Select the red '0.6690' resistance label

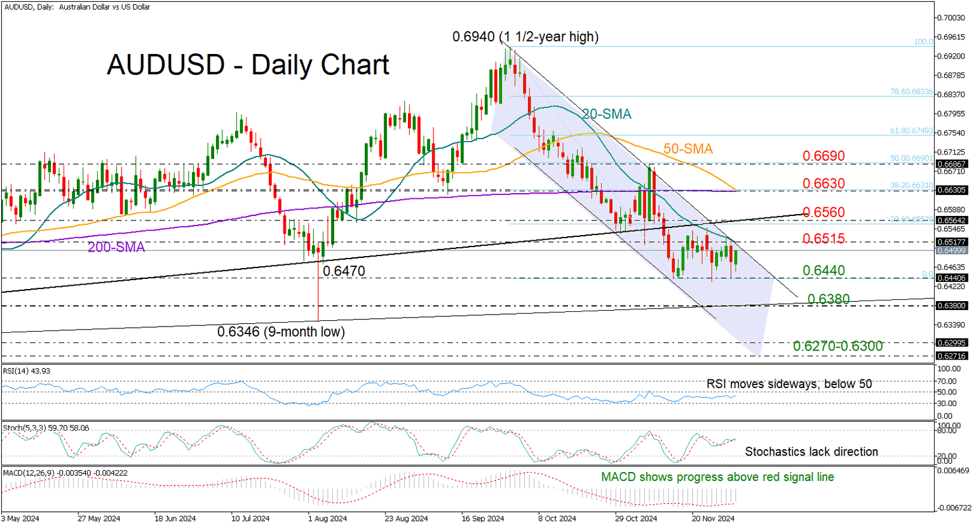click(823, 156)
